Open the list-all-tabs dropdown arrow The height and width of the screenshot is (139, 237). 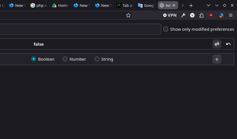tap(208, 5)
